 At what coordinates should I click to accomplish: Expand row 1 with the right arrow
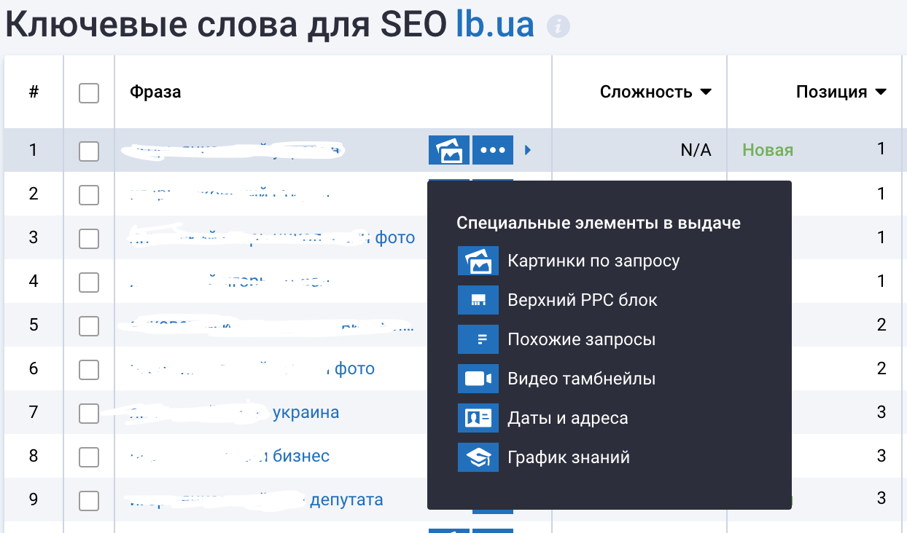point(528,150)
